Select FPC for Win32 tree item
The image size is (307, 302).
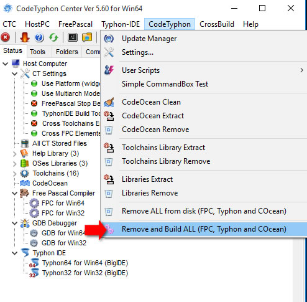pyautogui.click(x=63, y=213)
